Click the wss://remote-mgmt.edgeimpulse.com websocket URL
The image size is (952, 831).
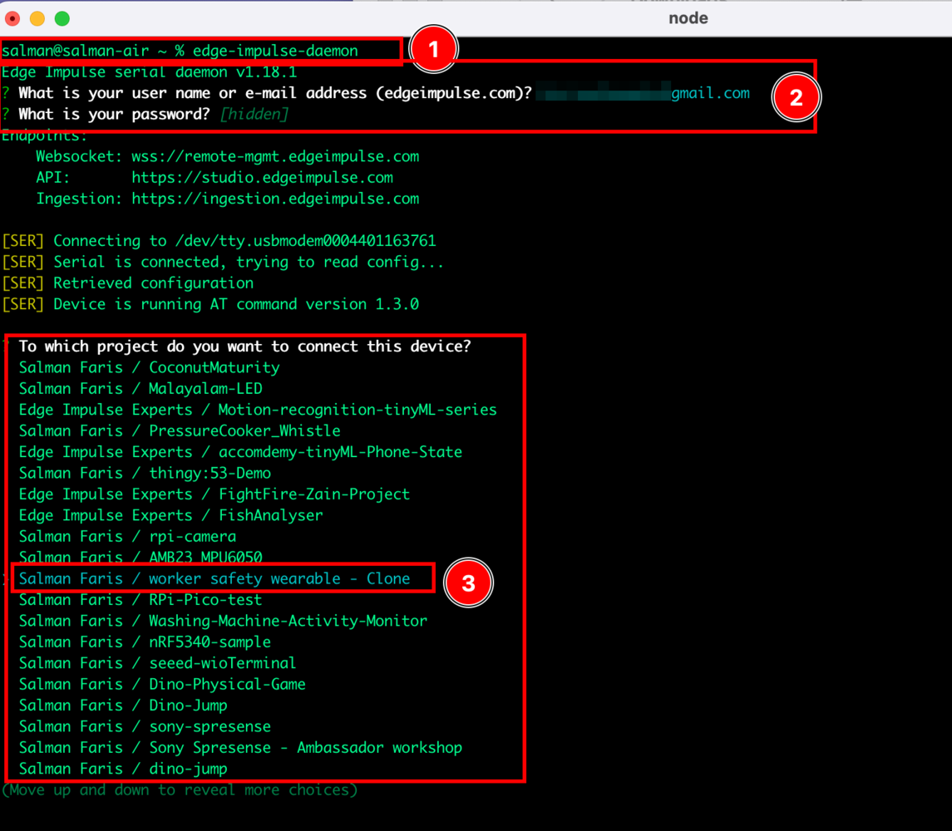tap(275, 156)
